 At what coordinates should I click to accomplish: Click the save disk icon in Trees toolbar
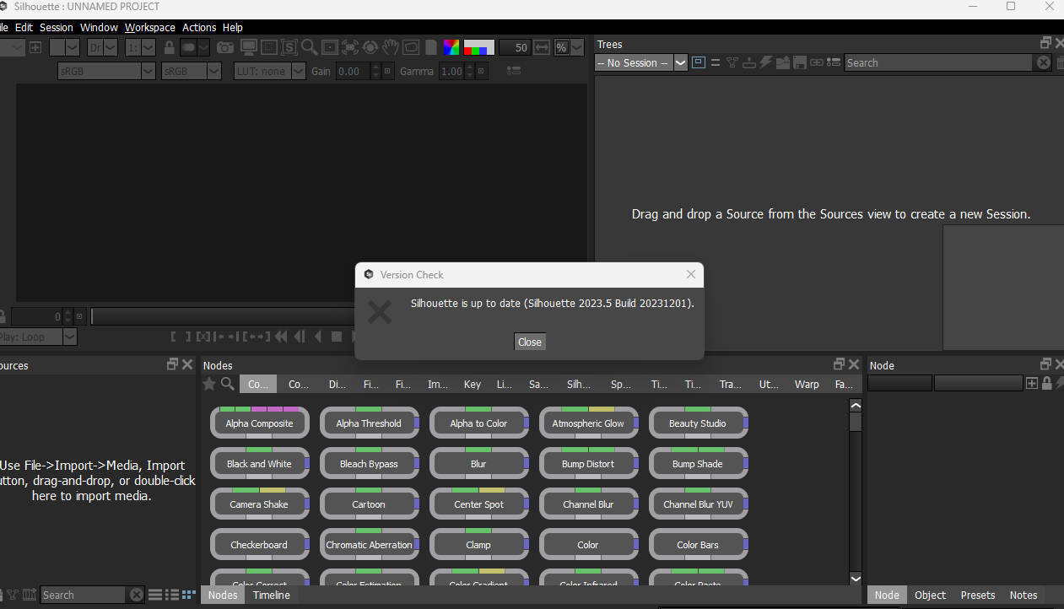click(x=800, y=62)
